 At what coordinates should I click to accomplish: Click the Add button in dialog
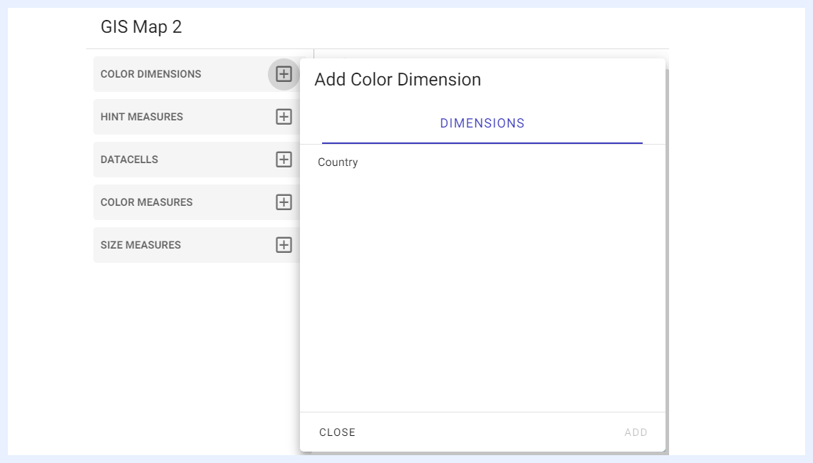click(x=636, y=432)
